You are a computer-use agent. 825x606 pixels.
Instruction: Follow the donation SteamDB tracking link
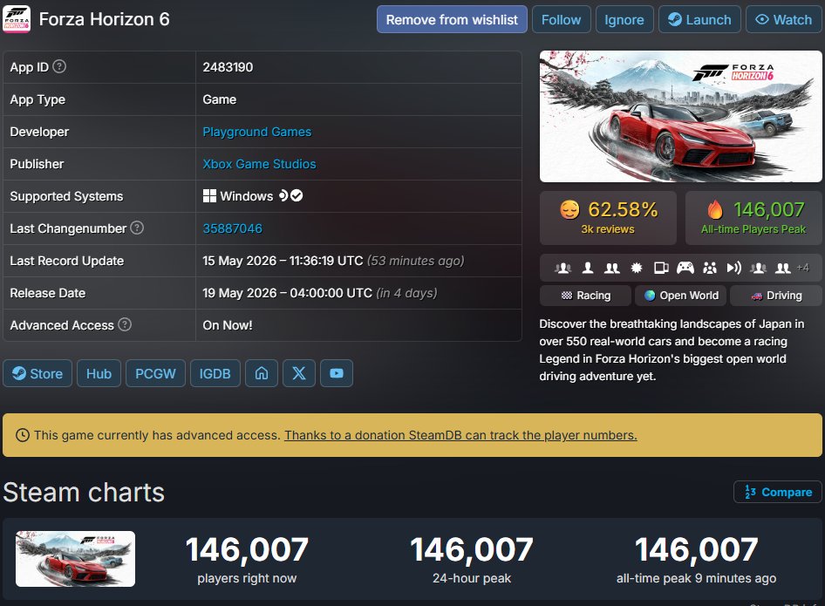[x=460, y=435]
